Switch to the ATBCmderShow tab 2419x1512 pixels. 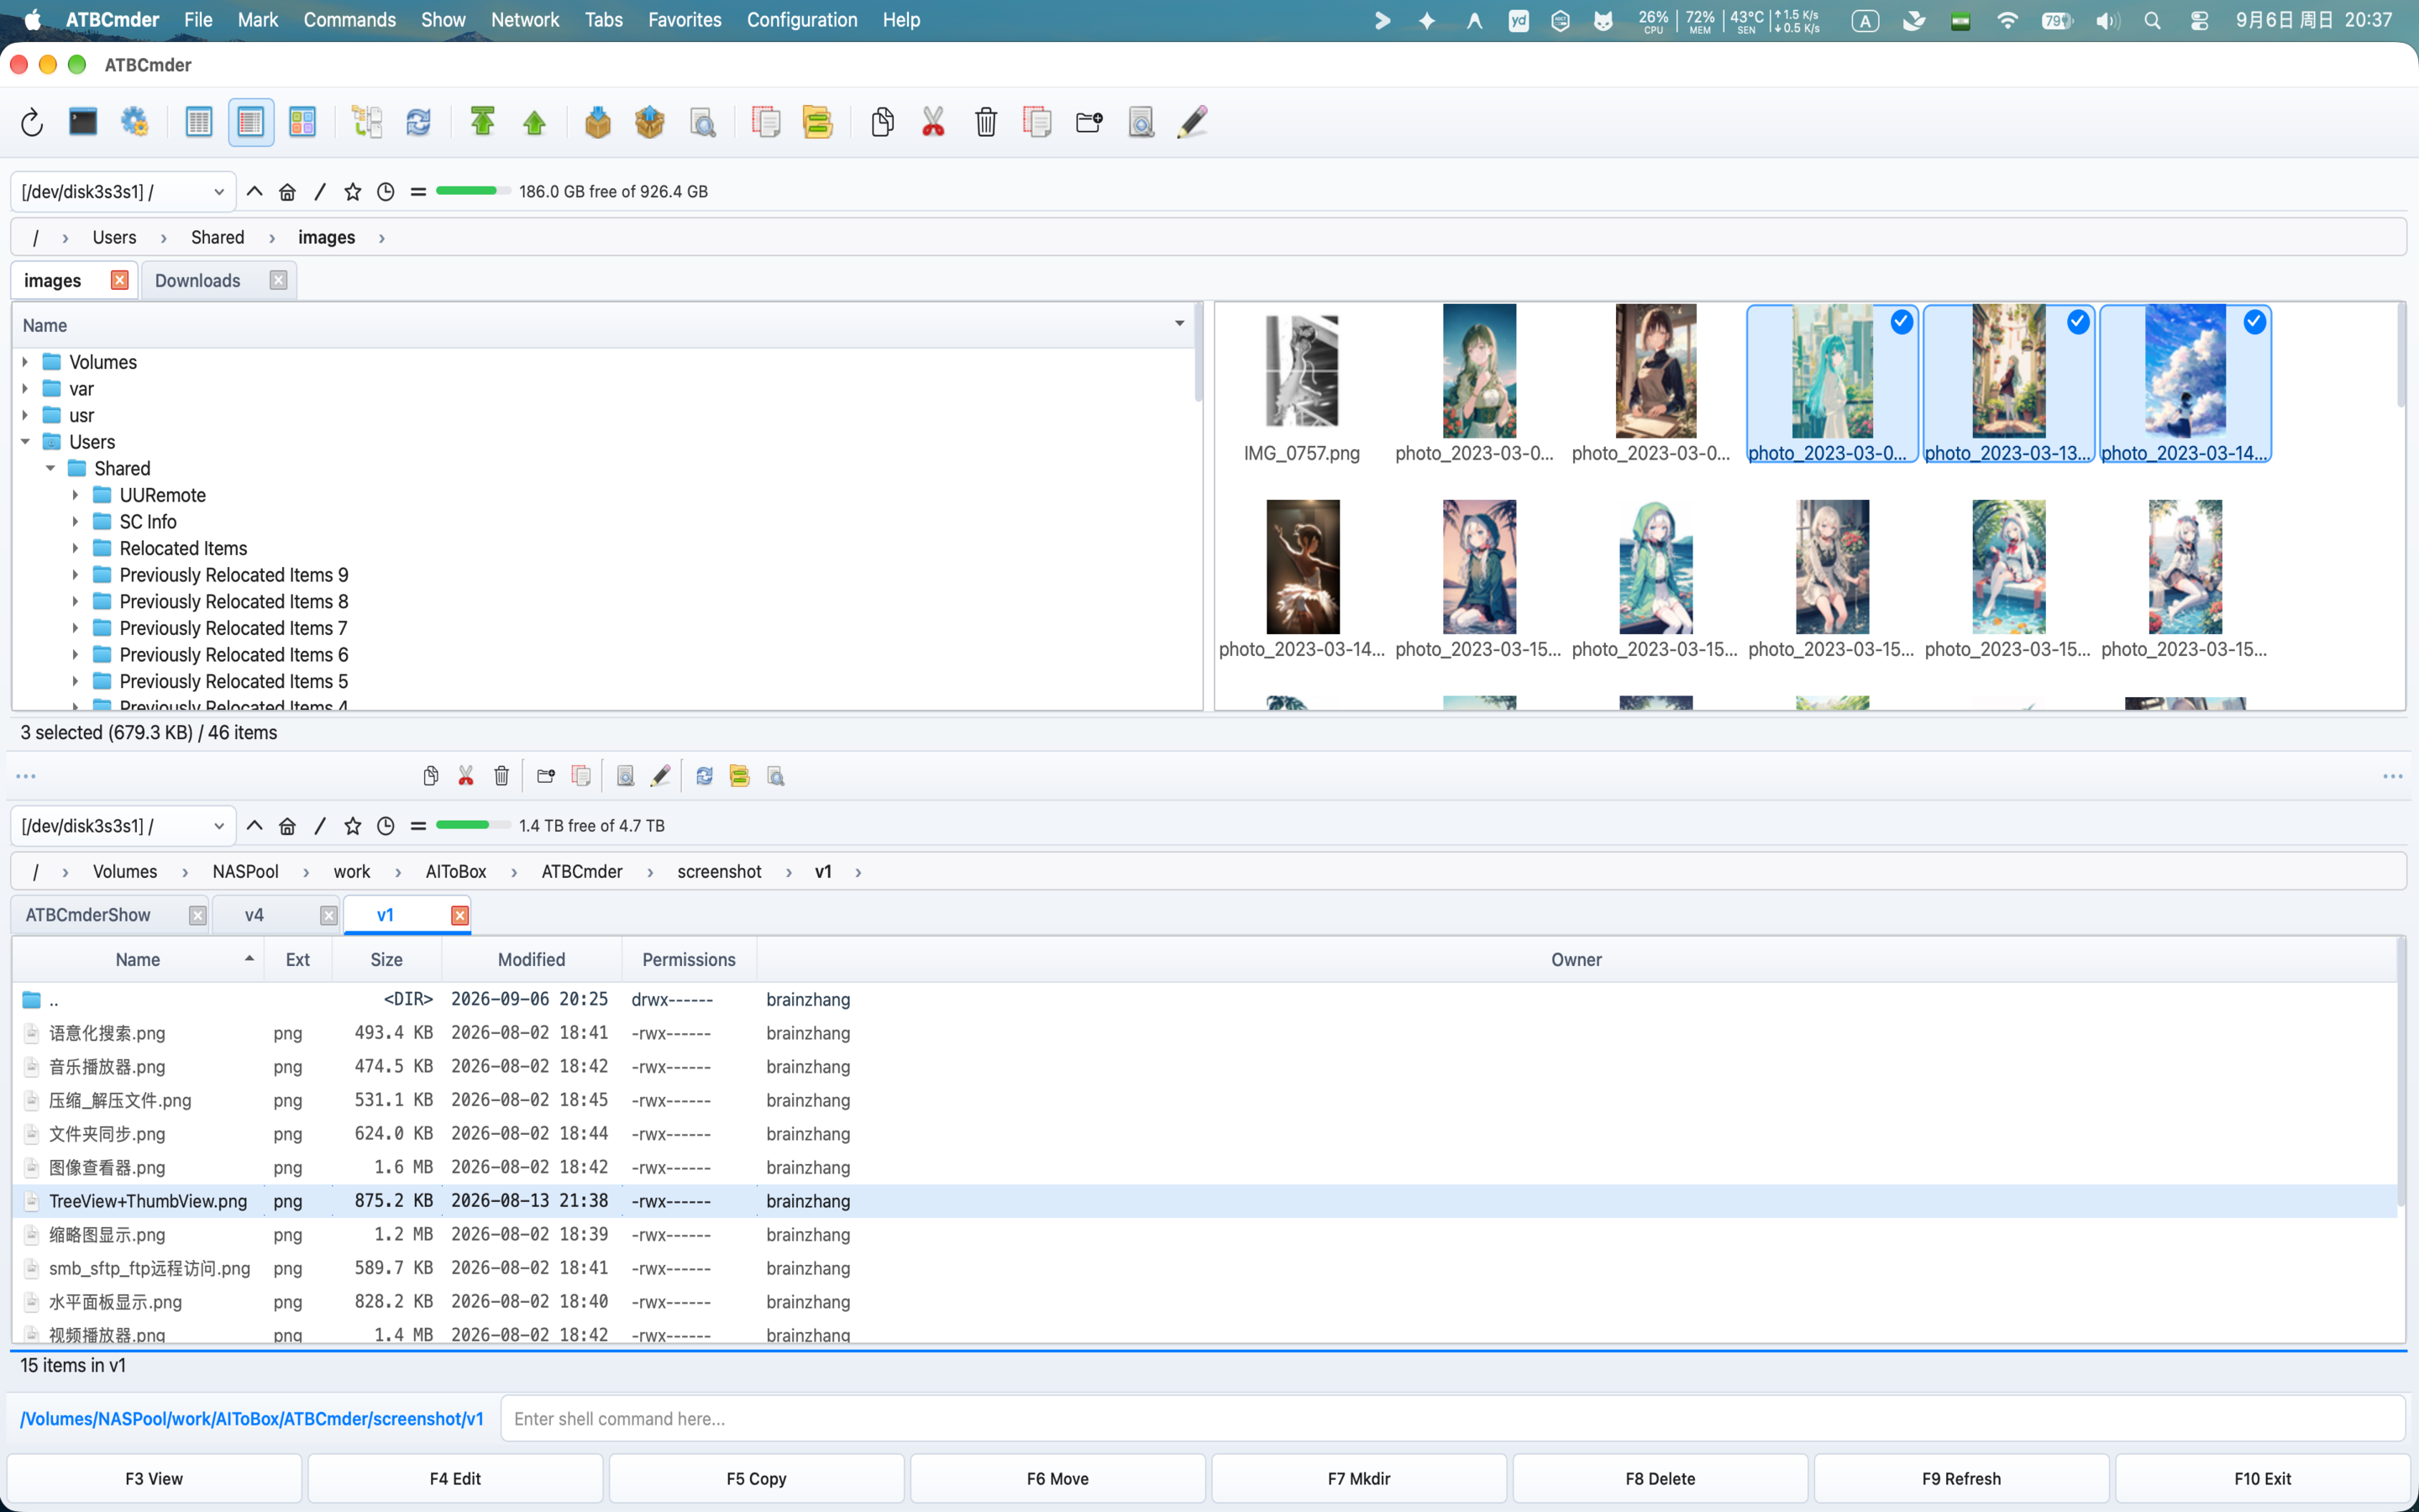click(88, 915)
